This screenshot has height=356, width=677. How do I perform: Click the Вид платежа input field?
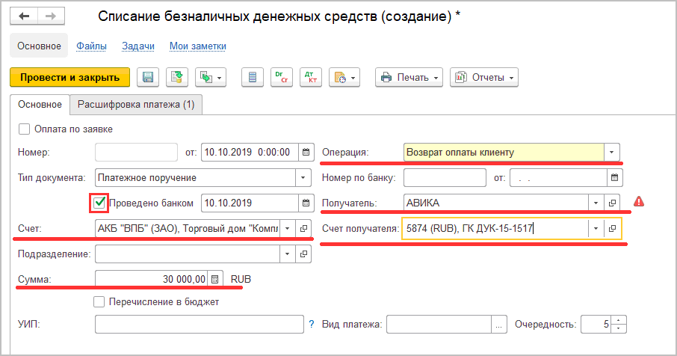[x=439, y=325]
